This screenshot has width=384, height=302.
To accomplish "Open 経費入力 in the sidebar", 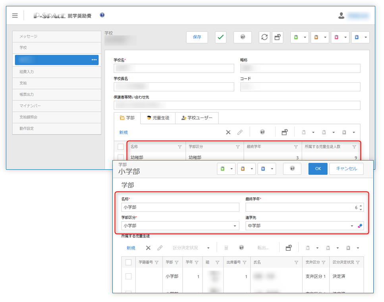I will coord(57,72).
